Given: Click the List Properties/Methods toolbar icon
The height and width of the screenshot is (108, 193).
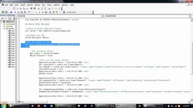Looking at the screenshot, I should click(14, 9).
